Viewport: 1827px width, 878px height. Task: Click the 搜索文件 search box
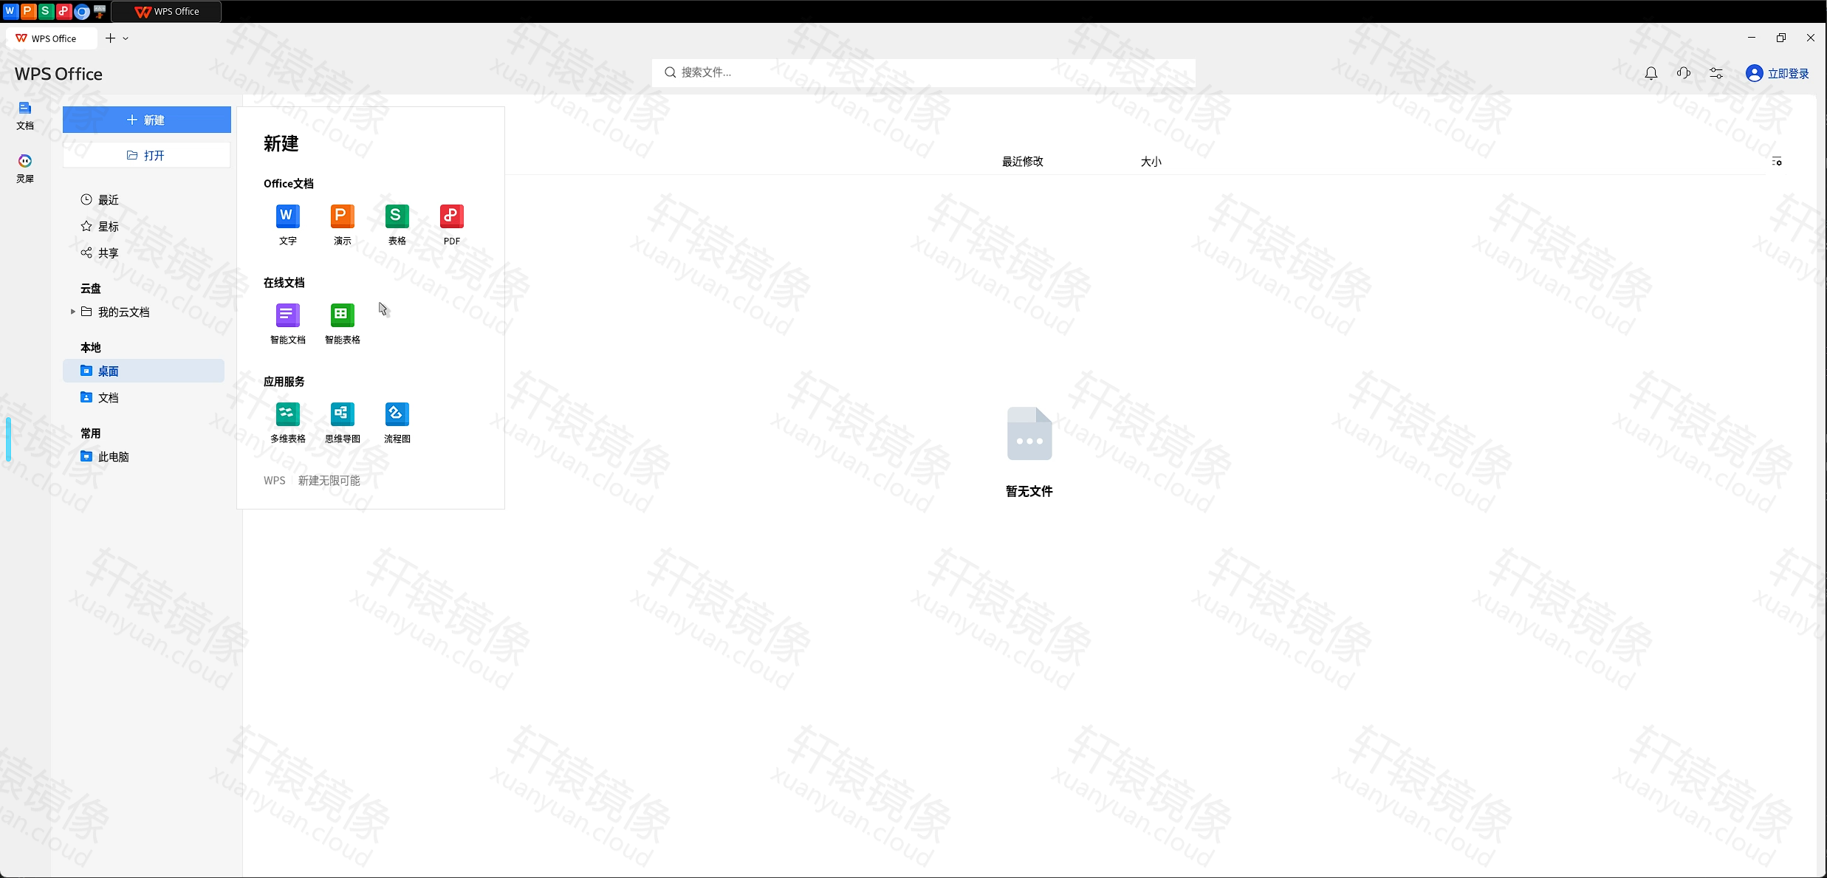(x=923, y=72)
